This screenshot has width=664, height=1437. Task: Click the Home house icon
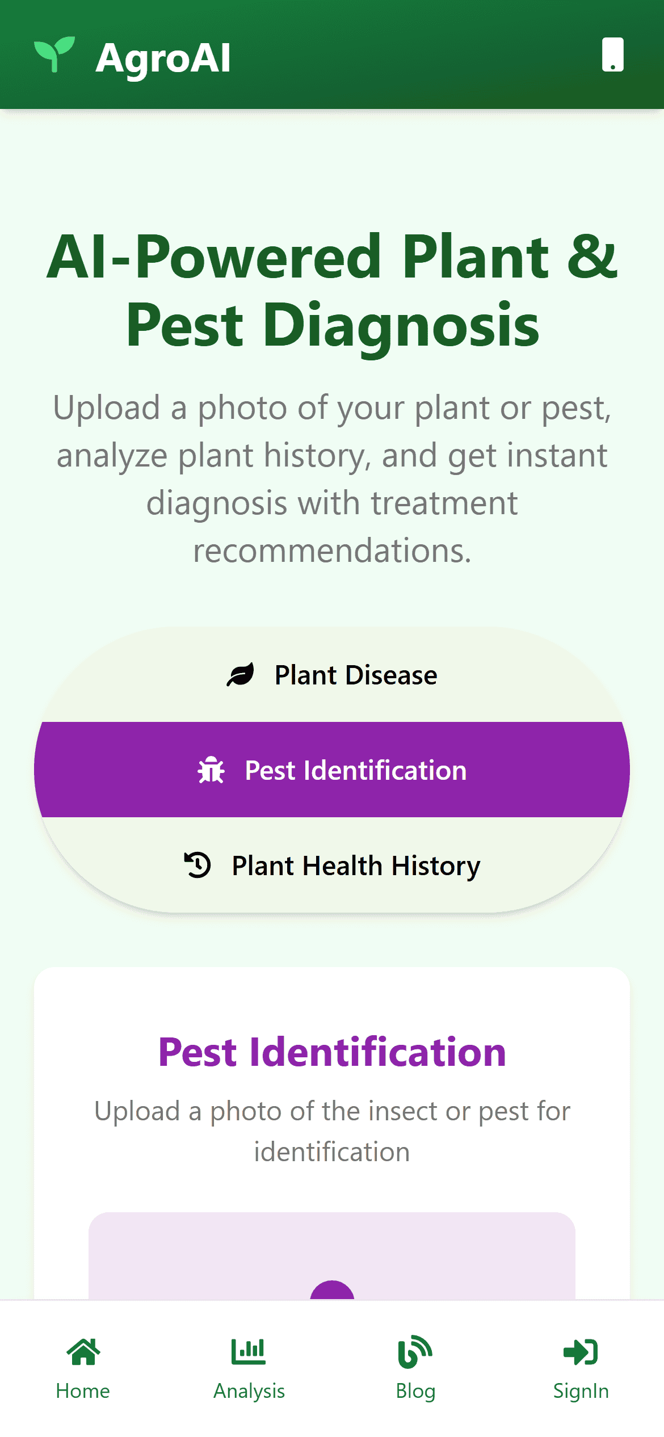tap(83, 1352)
